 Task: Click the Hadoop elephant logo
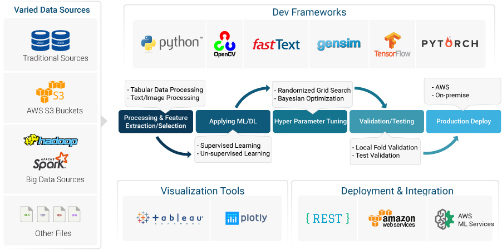[51, 141]
